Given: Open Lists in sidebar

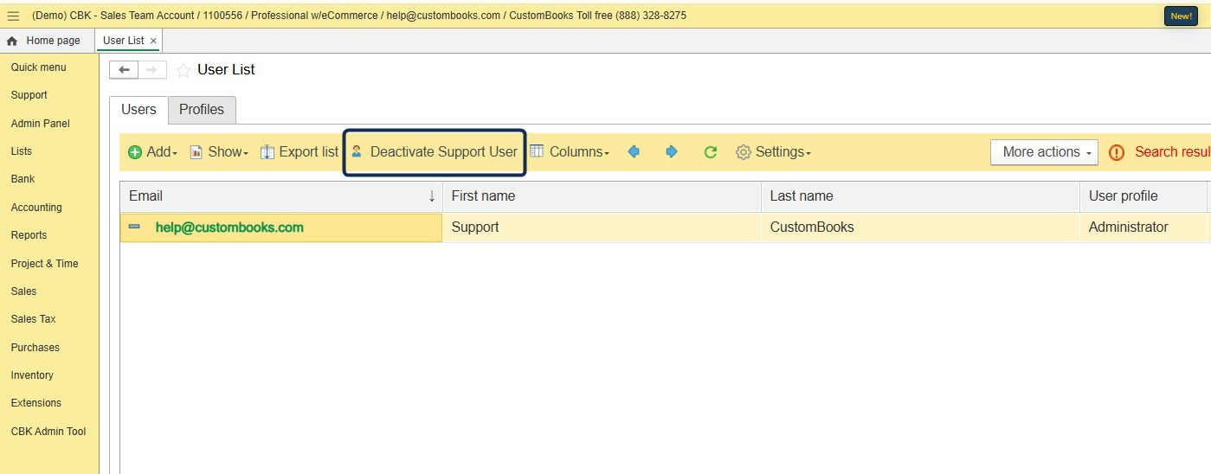Looking at the screenshot, I should (x=22, y=151).
